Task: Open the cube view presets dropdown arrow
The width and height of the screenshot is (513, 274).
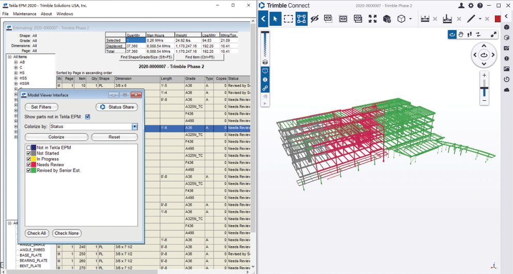Action: (x=411, y=19)
